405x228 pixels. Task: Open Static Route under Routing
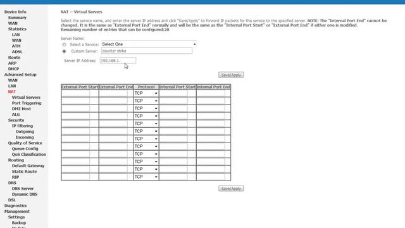(x=24, y=172)
